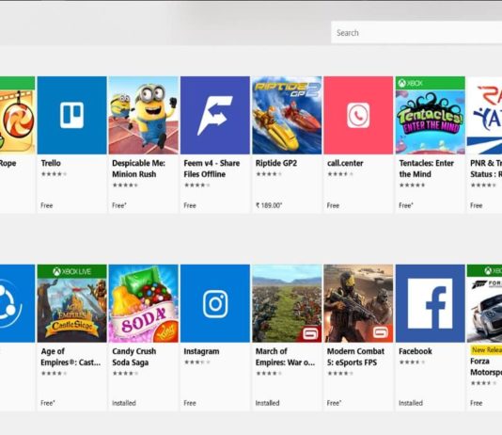Open the PNR & Train Status tile image
The height and width of the screenshot is (435, 502).
484,115
